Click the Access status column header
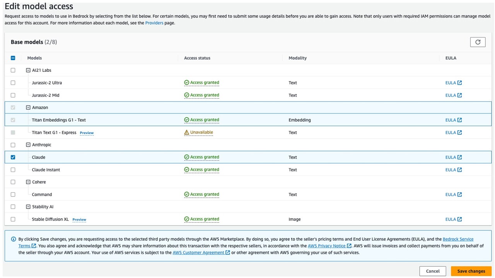This screenshot has width=495, height=278. pos(197,58)
